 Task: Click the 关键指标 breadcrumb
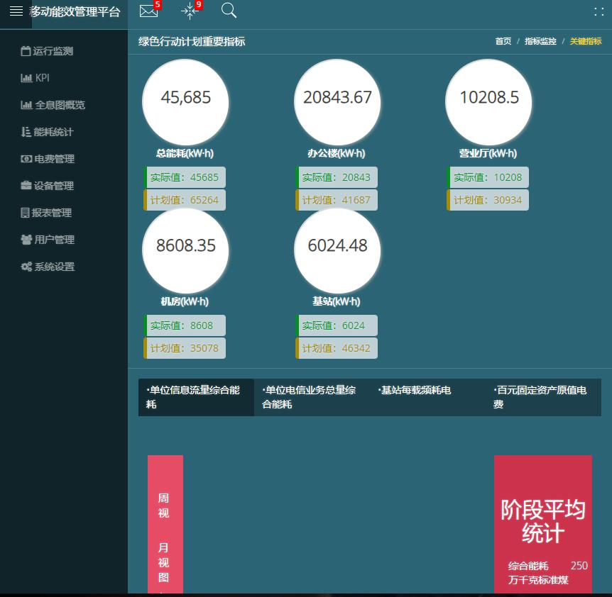point(586,41)
